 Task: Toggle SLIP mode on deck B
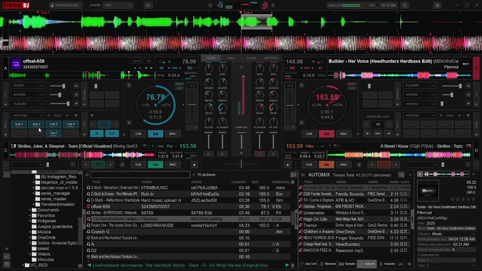coord(352,88)
